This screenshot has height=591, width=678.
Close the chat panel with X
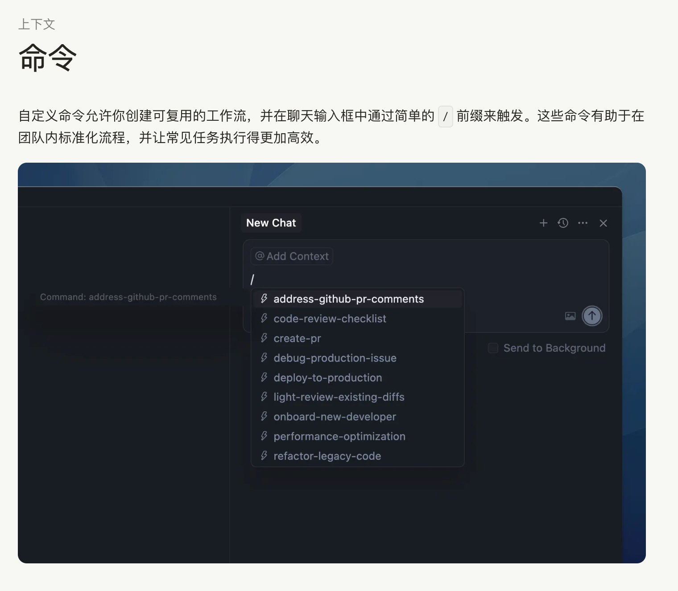tap(603, 223)
